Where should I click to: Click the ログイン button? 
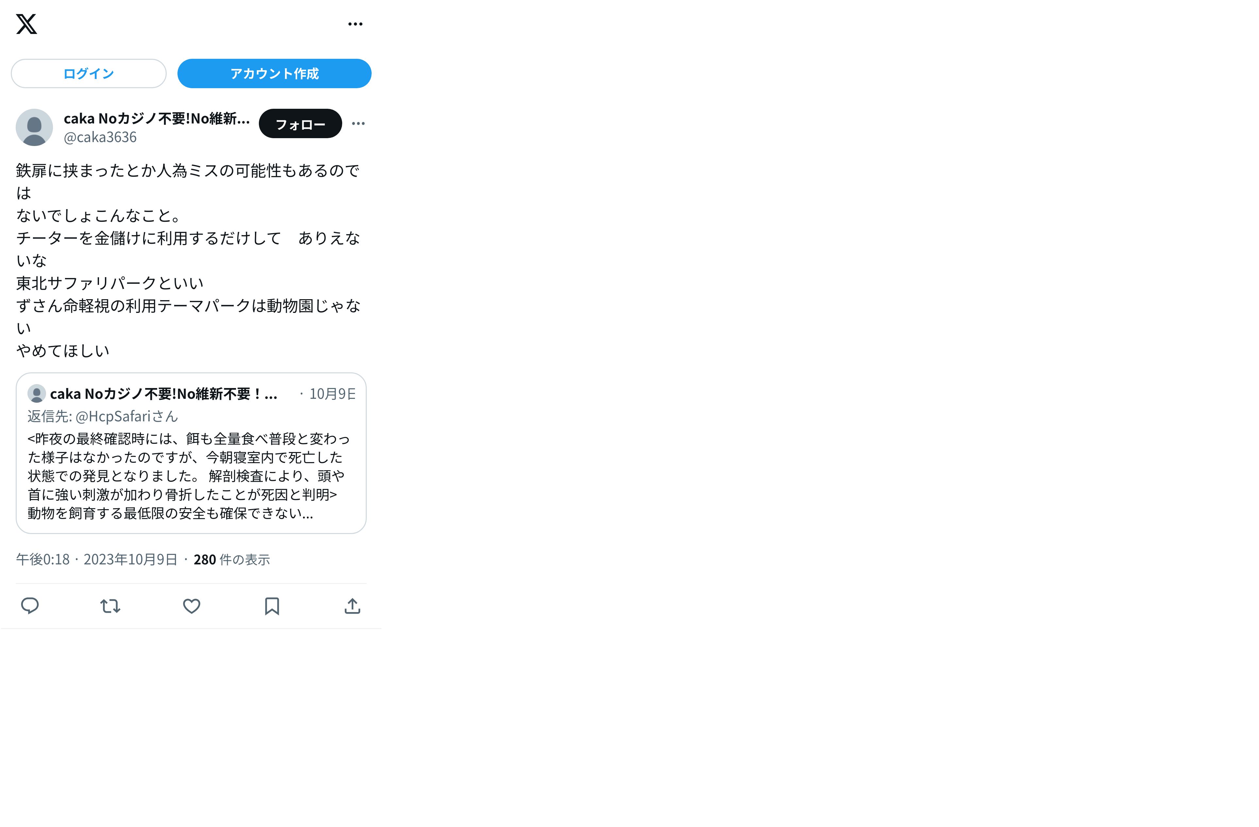click(x=88, y=73)
